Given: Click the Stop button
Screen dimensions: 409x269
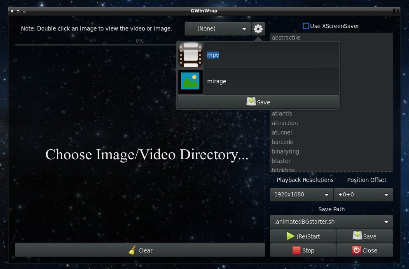Looking at the screenshot, I should click(303, 250).
